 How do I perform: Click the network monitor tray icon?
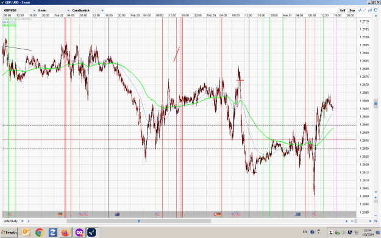click(x=350, y=233)
